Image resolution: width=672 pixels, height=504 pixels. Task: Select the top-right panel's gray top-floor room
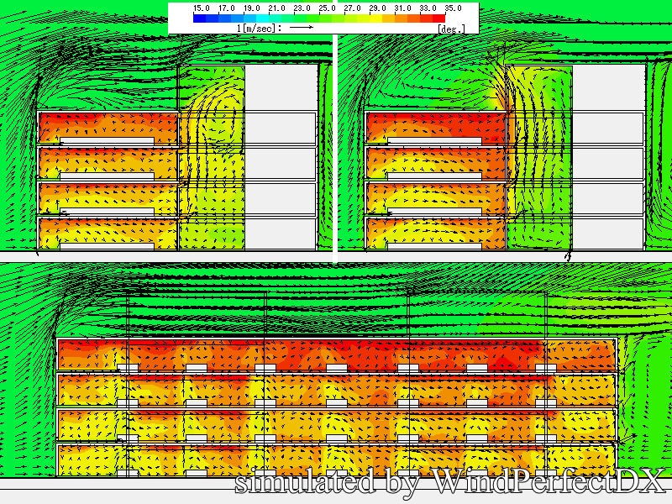tap(608, 87)
